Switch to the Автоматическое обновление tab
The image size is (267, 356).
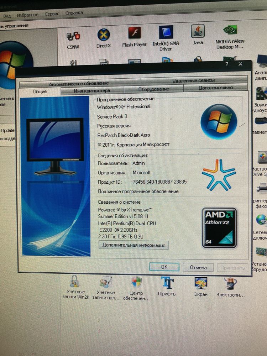pyautogui.click(x=79, y=83)
